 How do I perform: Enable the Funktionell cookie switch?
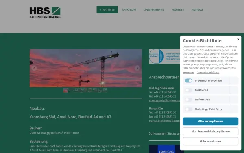click(x=188, y=90)
